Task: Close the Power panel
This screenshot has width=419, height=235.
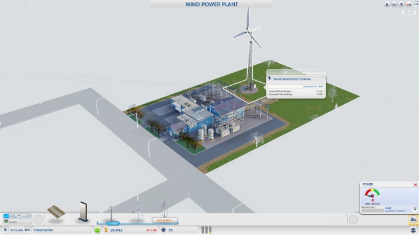Action: pos(415,184)
